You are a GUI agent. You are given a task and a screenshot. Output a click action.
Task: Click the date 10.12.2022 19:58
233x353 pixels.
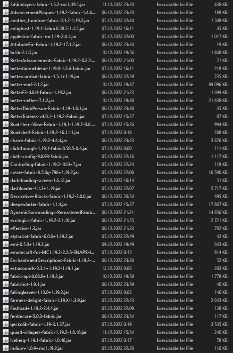(x=118, y=276)
